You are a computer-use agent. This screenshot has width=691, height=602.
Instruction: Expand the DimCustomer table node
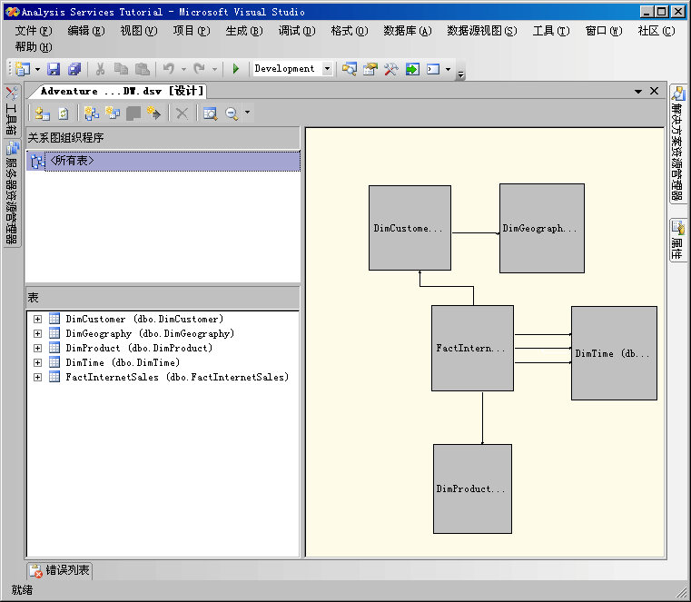tap(37, 320)
